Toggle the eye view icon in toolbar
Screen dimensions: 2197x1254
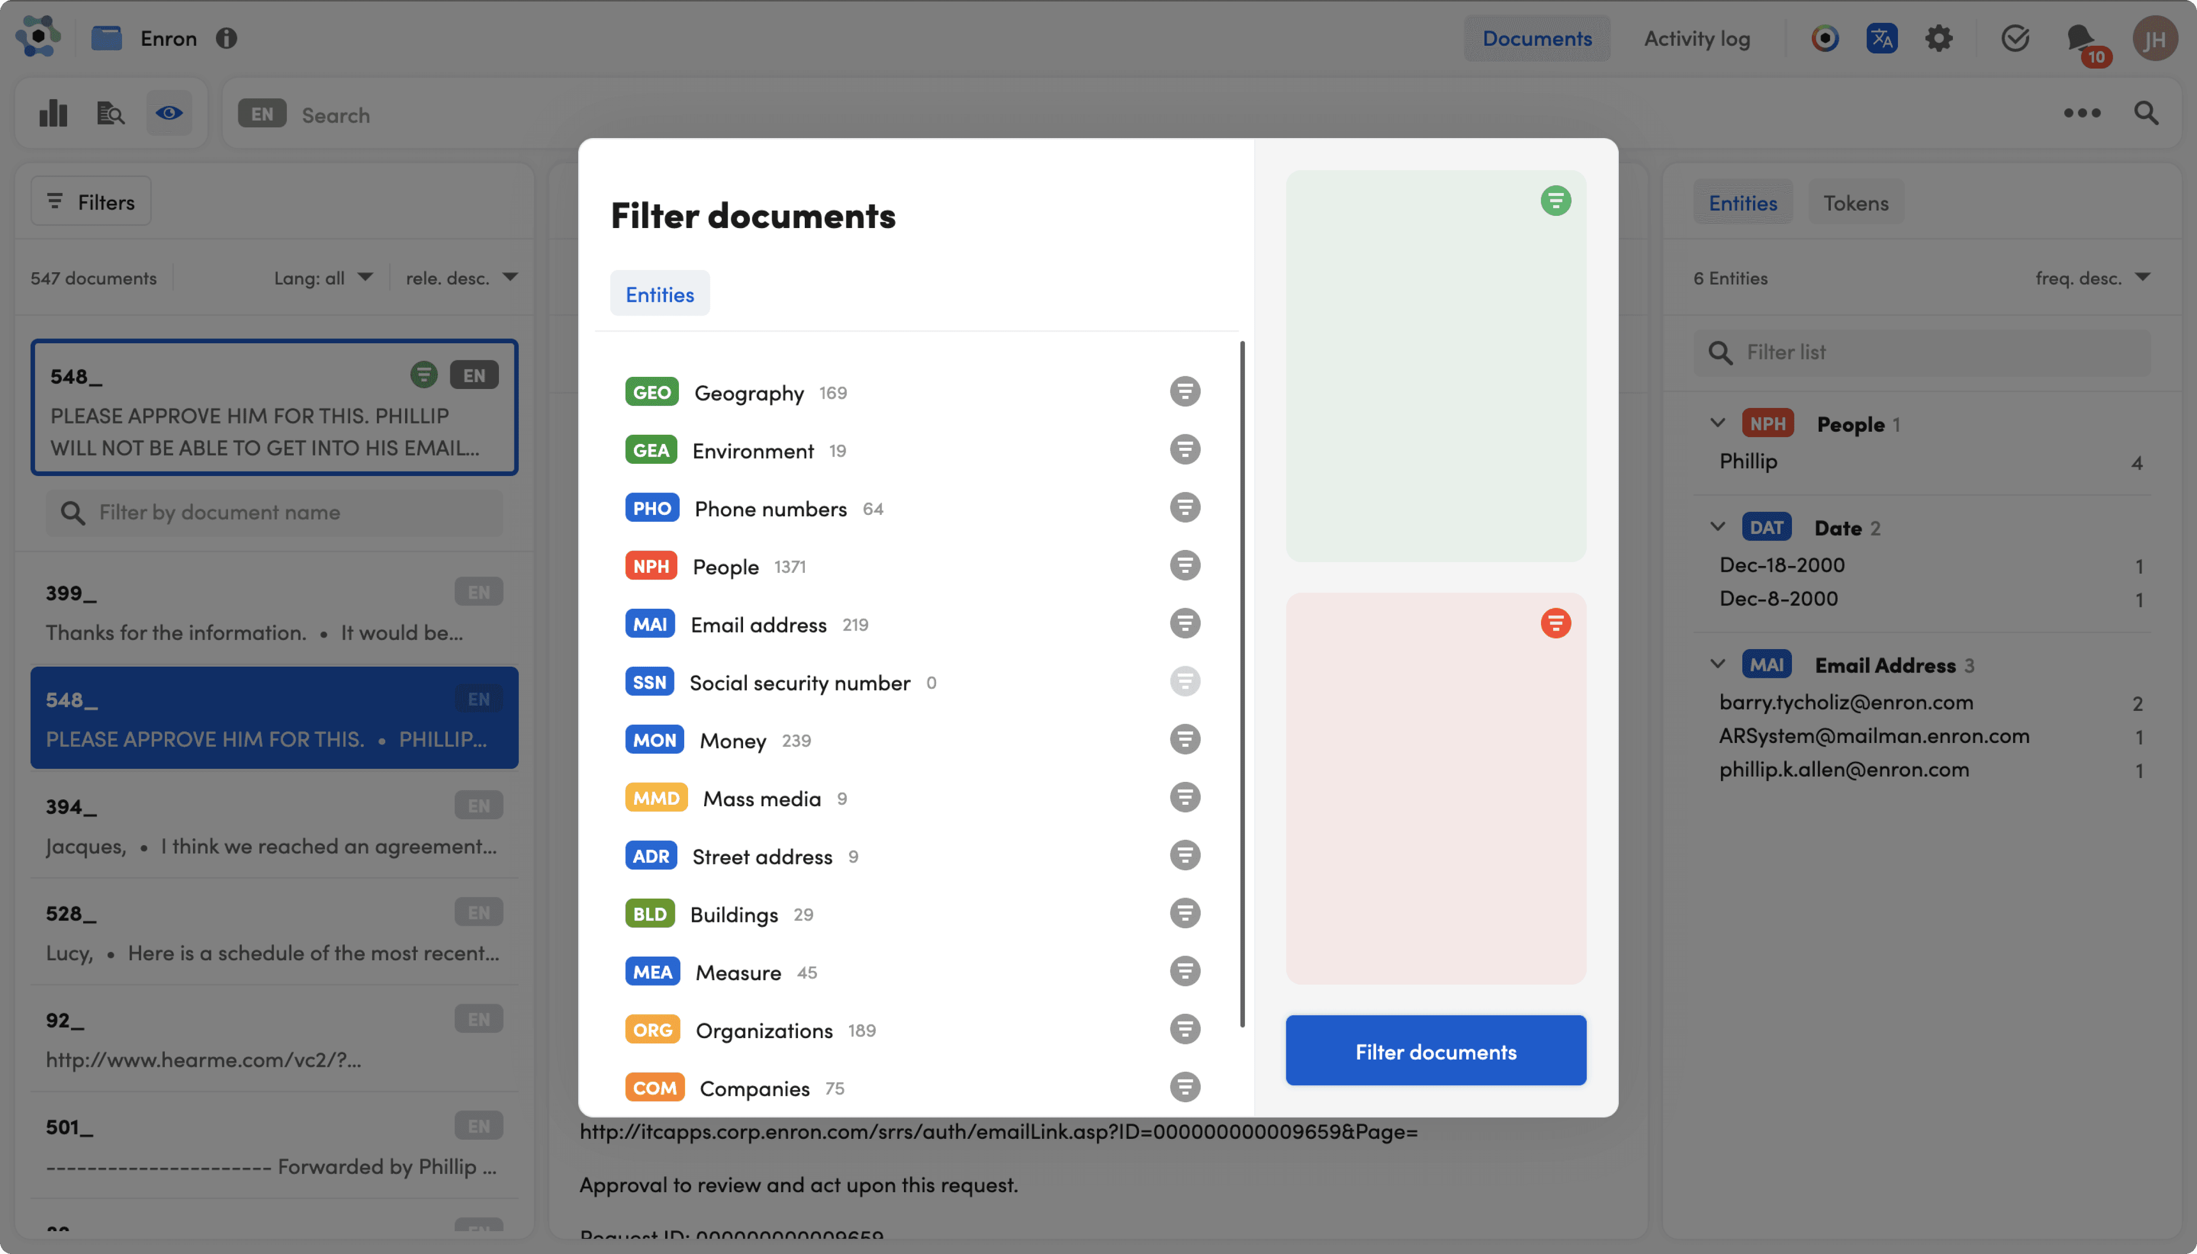pos(169,114)
